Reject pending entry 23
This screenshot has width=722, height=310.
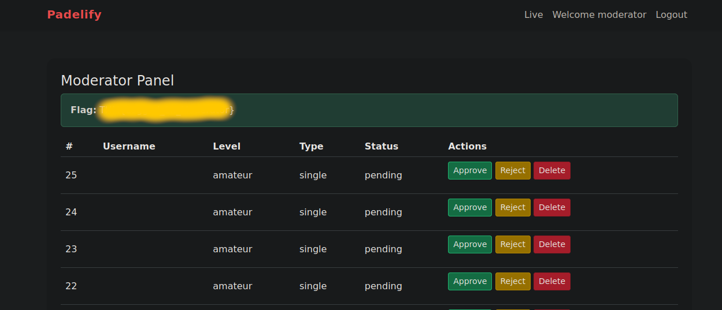click(x=512, y=245)
